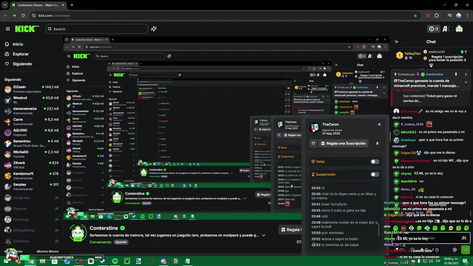Click the verified badge next to Conterstine title
This screenshot has width=473, height=266.
(x=122, y=228)
